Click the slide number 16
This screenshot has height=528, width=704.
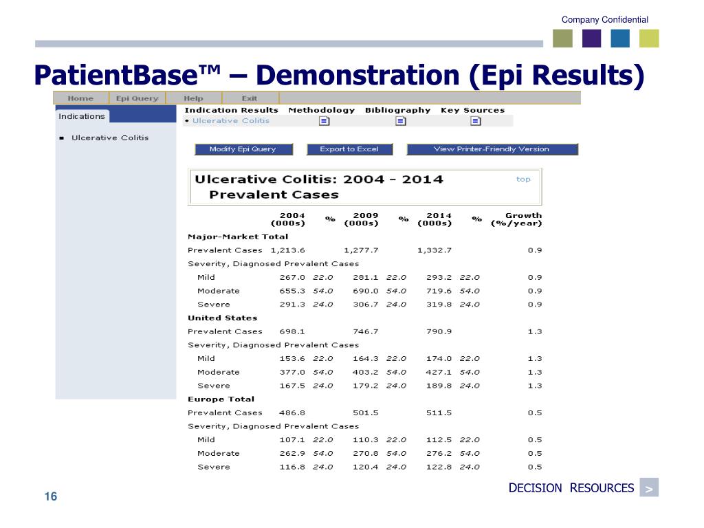[x=51, y=496]
